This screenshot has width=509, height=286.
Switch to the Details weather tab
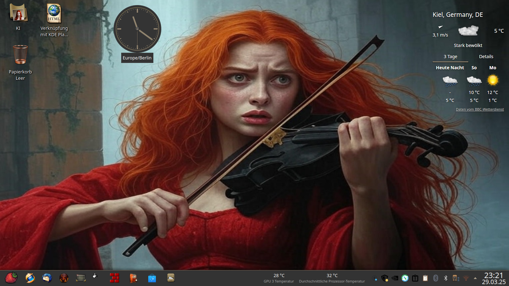click(486, 57)
